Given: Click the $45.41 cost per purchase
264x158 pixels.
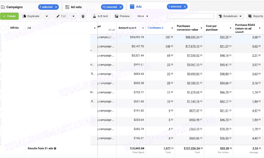Looking at the screenshot, I should coord(224,65).
